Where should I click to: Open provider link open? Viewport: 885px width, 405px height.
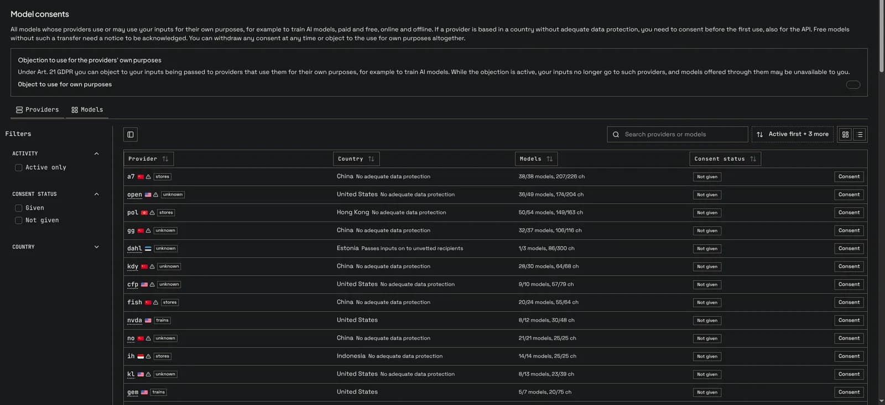134,195
